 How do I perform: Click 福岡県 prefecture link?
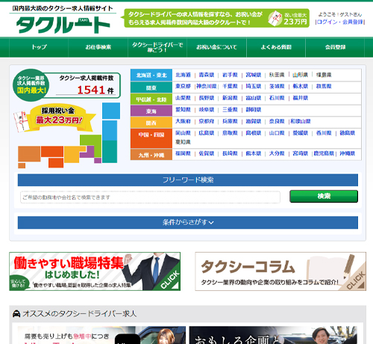(x=183, y=153)
